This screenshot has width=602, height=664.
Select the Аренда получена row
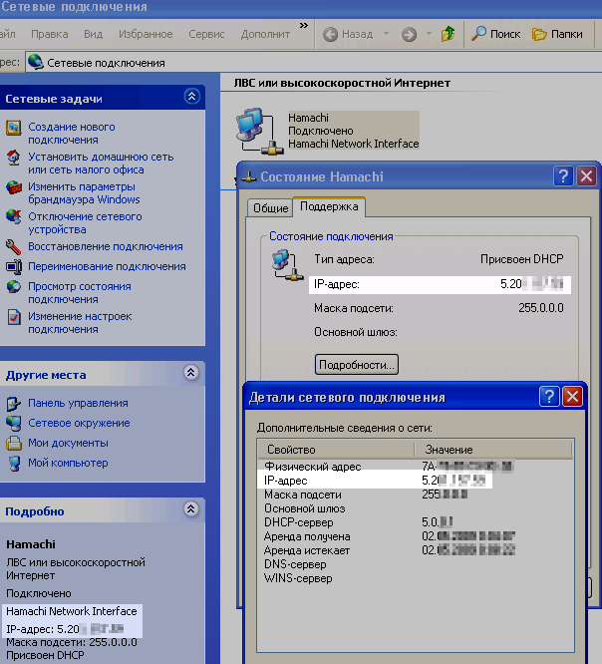tap(415, 536)
